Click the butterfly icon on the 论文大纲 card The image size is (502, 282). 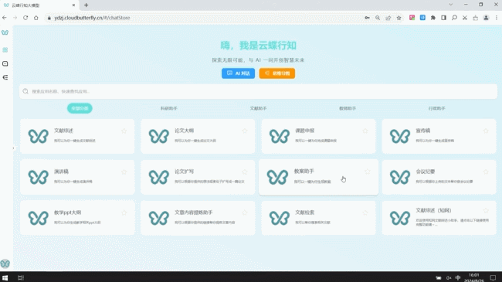[159, 136]
